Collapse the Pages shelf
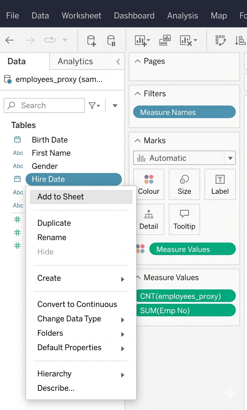This screenshot has height=410, width=247. click(x=138, y=61)
